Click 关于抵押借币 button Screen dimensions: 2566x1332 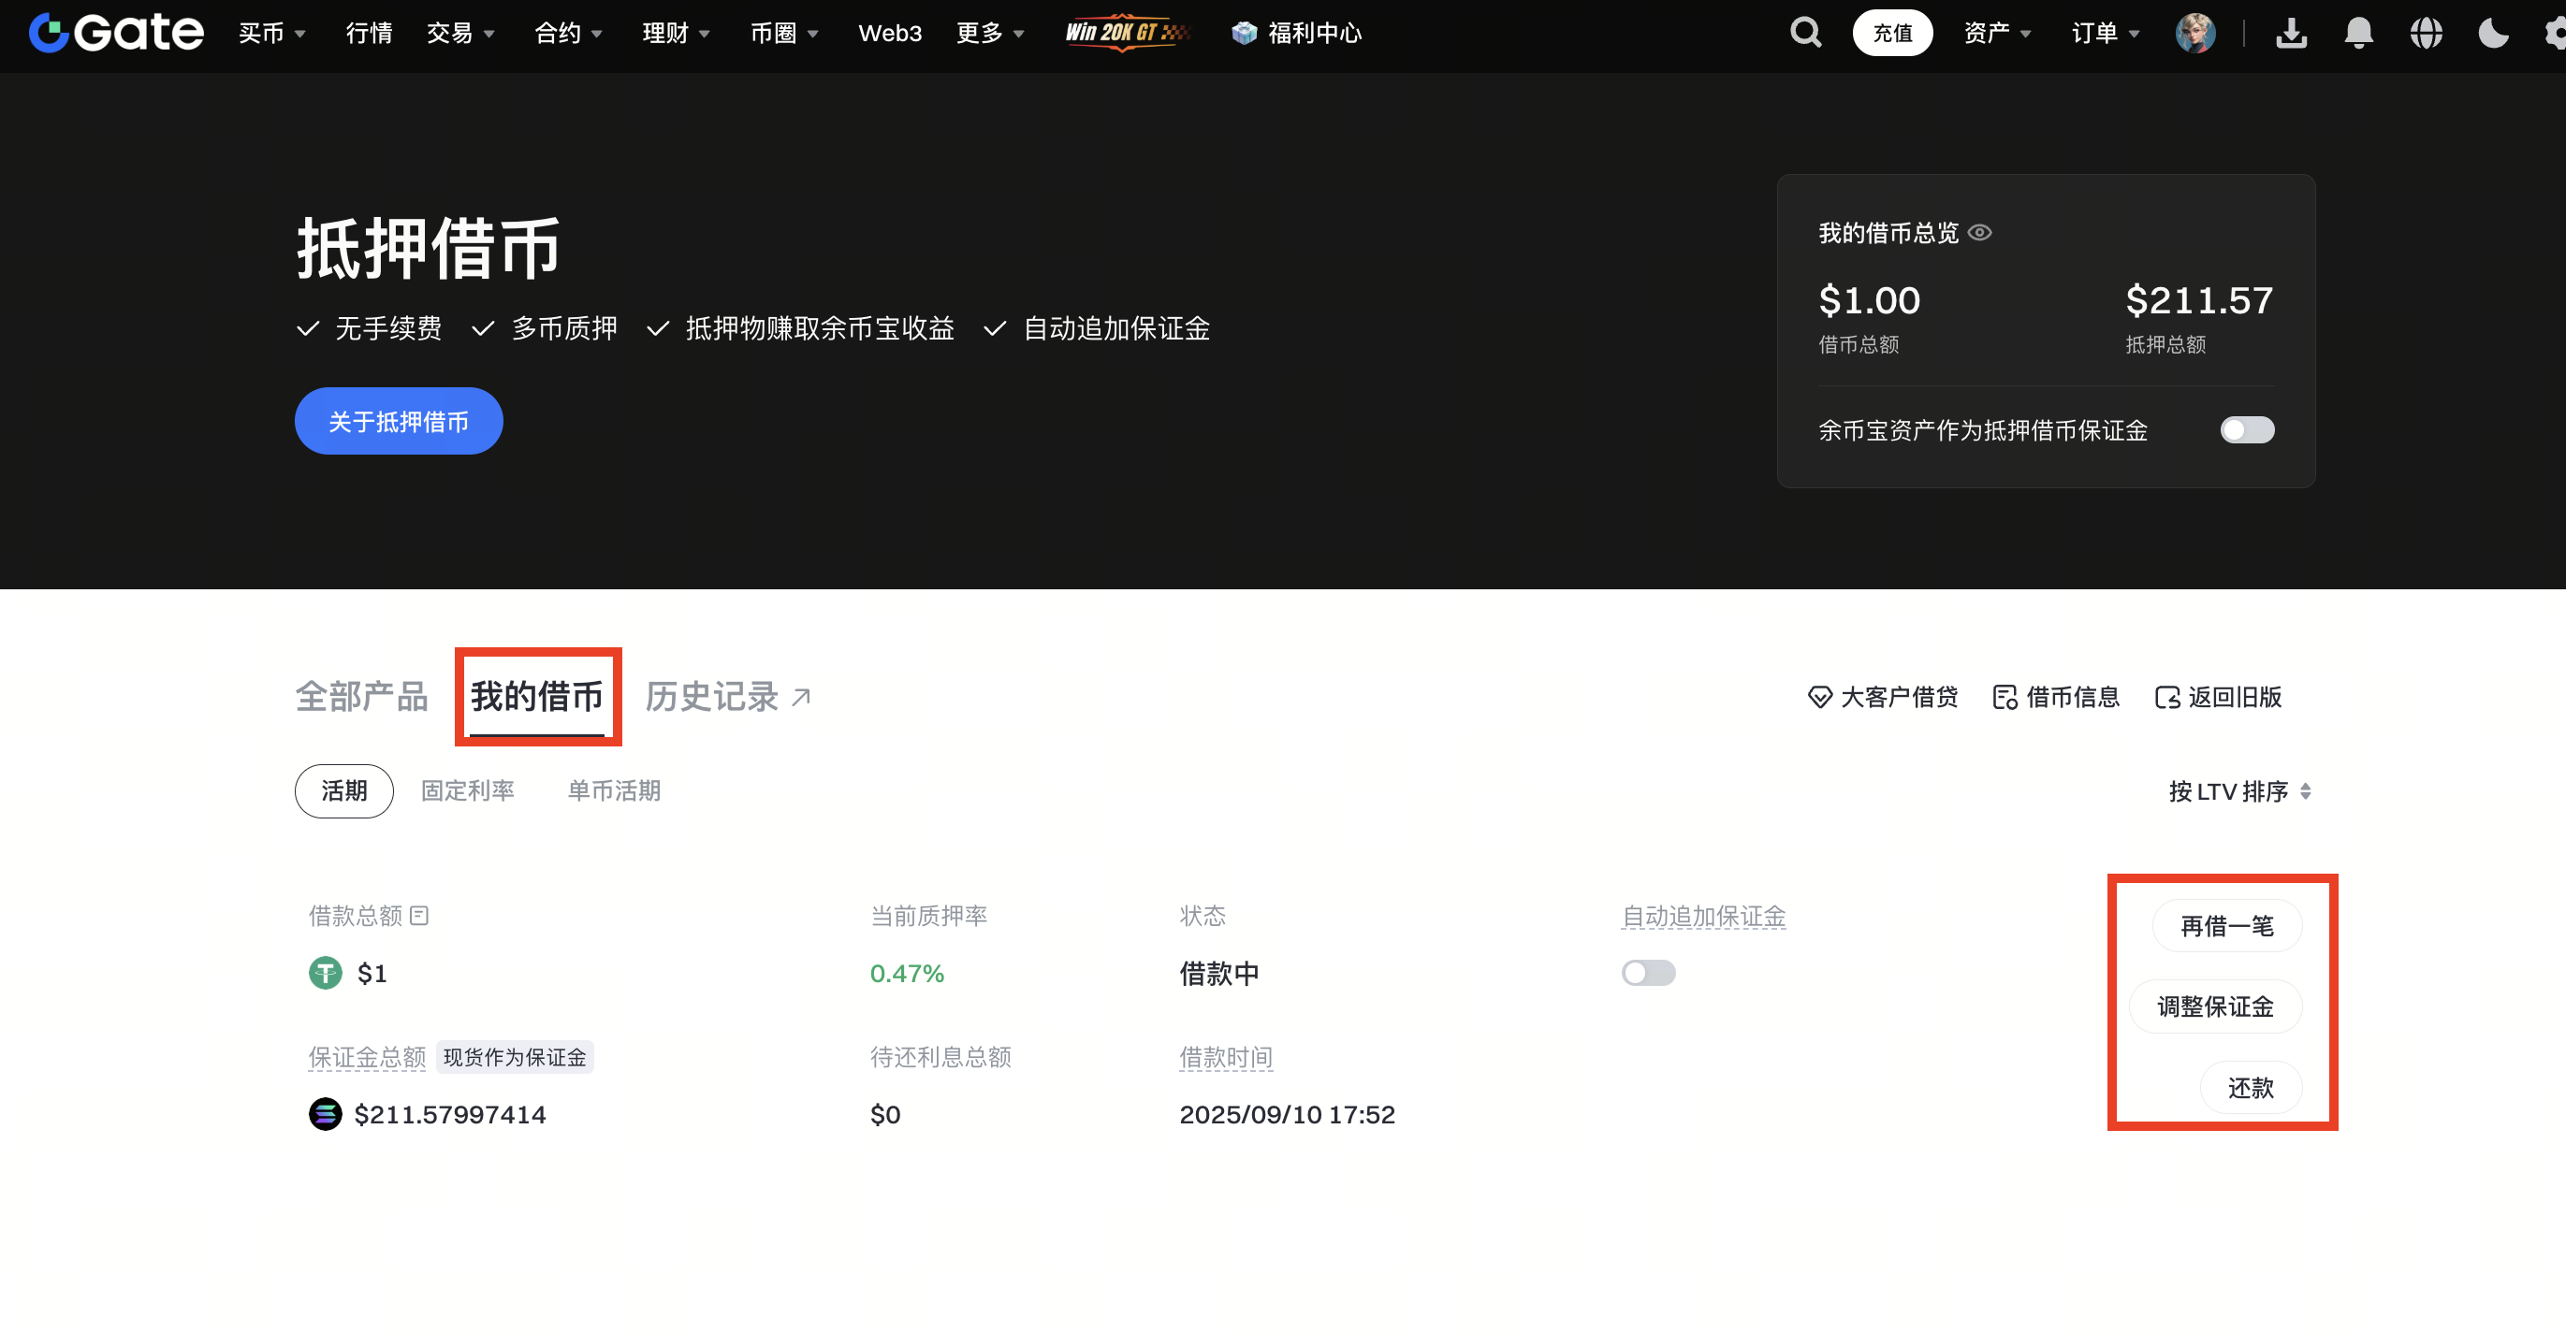click(x=399, y=421)
